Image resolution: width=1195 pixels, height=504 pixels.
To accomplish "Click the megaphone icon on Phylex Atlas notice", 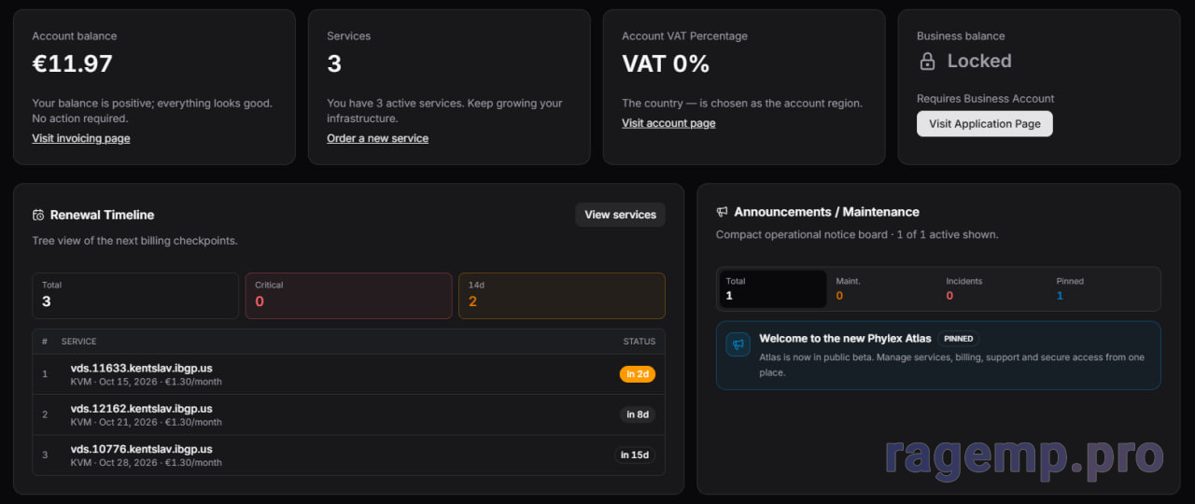I will [x=738, y=344].
